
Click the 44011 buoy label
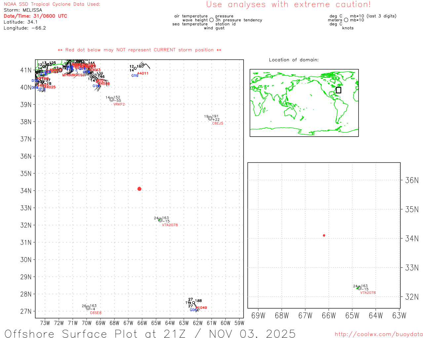pyautogui.click(x=143, y=73)
